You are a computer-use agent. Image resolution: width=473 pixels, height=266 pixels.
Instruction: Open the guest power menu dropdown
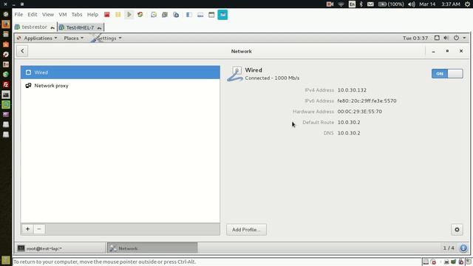[x=460, y=38]
